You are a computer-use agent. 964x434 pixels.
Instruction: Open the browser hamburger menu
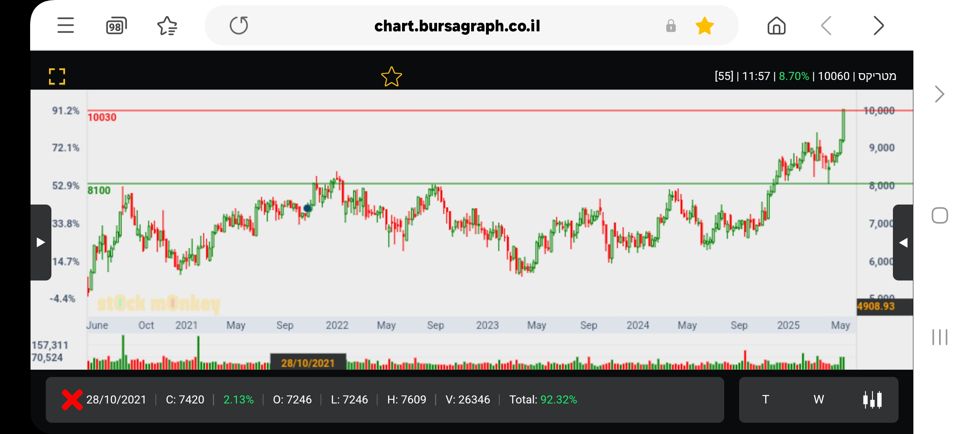pyautogui.click(x=65, y=26)
